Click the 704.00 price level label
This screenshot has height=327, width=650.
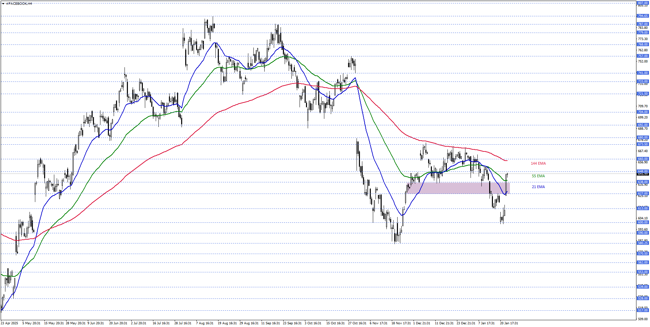[643, 112]
